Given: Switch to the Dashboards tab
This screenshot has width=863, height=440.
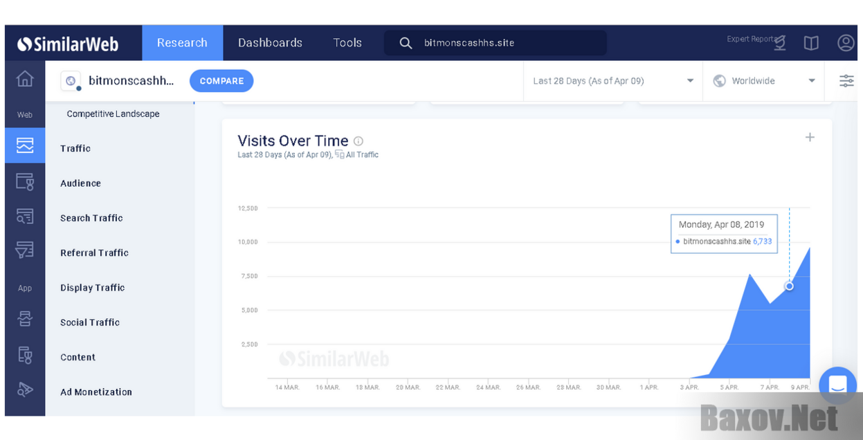Looking at the screenshot, I should pyautogui.click(x=270, y=43).
